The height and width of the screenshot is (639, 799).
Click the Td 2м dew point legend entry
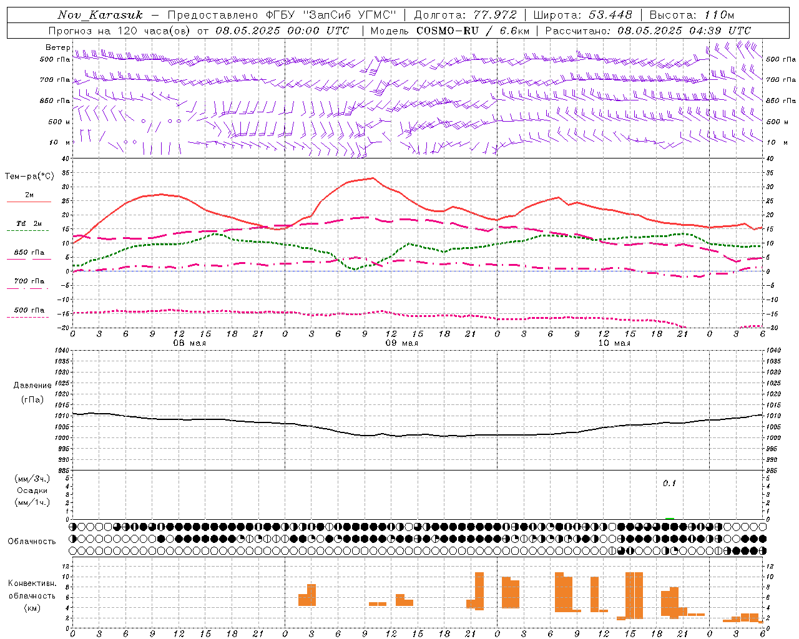29,223
